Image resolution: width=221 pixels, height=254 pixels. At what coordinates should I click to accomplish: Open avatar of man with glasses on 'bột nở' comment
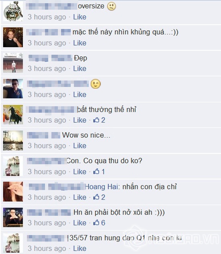click(13, 217)
